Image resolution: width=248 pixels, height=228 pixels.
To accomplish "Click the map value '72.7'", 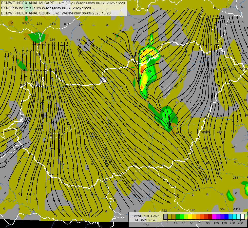I will (x=8, y=116).
